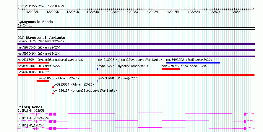Click the 122288k ruler tick label

pyautogui.click(x=234, y=12)
